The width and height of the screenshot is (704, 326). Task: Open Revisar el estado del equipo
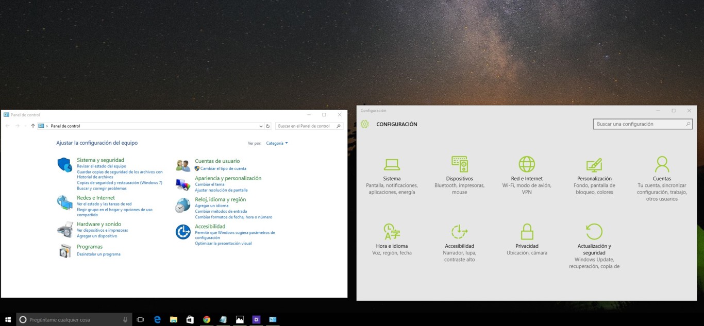pyautogui.click(x=102, y=166)
